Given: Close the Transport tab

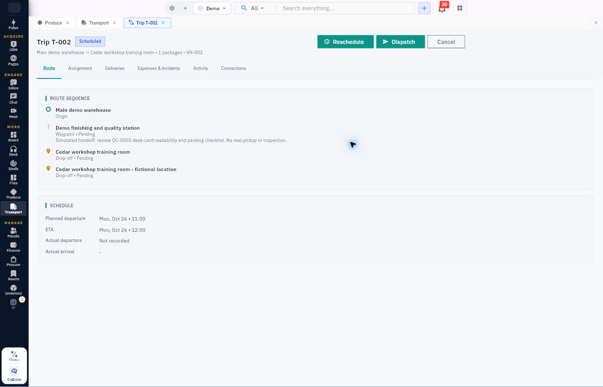Looking at the screenshot, I should pyautogui.click(x=114, y=22).
